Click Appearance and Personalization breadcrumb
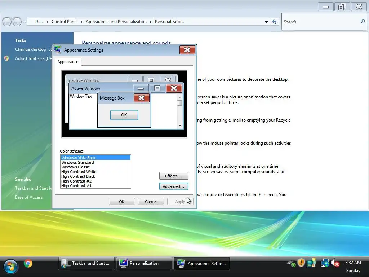This screenshot has height=277, width=369. (116, 22)
